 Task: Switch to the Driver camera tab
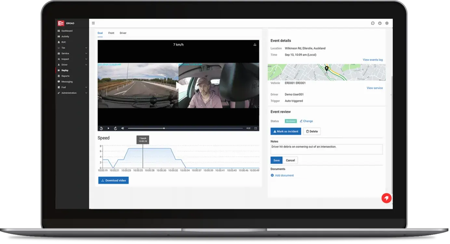123,33
